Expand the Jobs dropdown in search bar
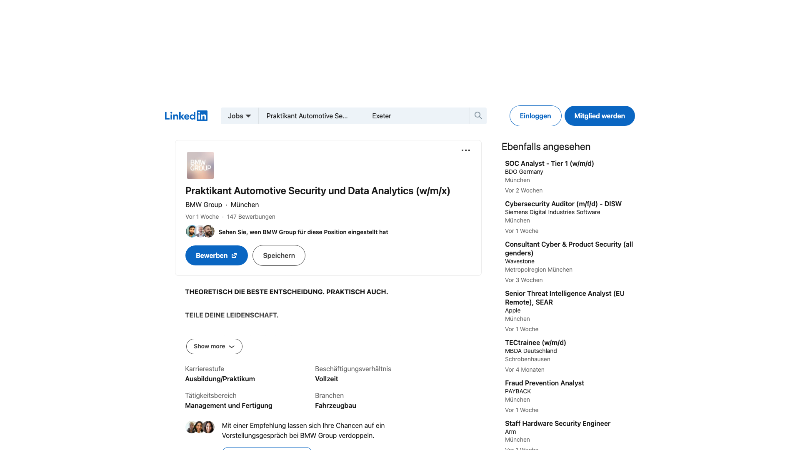The image size is (800, 450). point(240,116)
